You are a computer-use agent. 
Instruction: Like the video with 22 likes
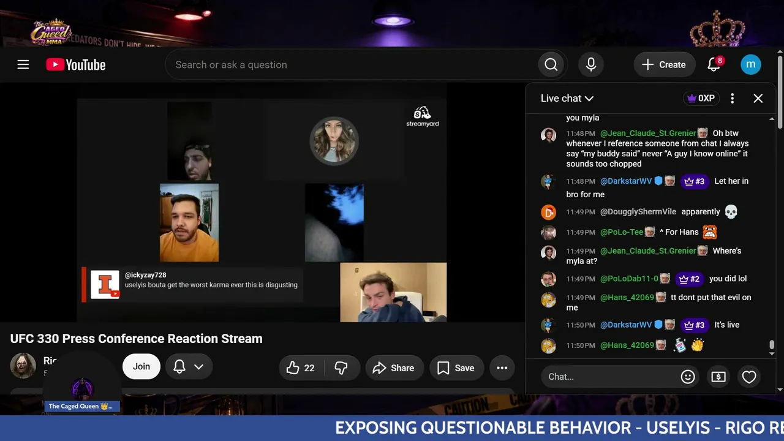tap(300, 367)
